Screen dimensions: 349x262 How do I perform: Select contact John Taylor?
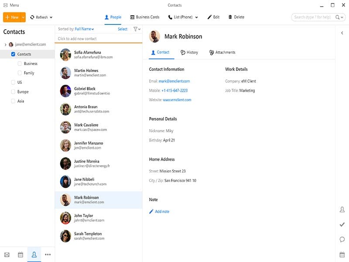pyautogui.click(x=99, y=218)
